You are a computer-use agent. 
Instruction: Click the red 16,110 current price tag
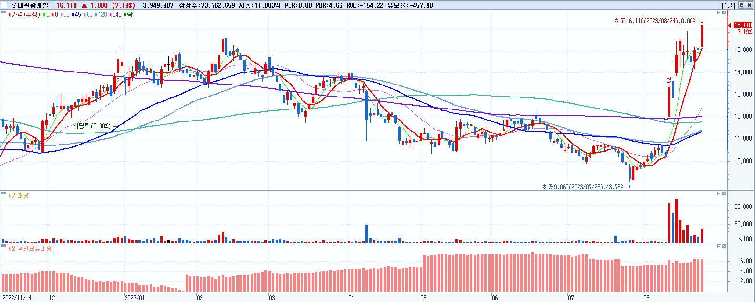(x=742, y=25)
